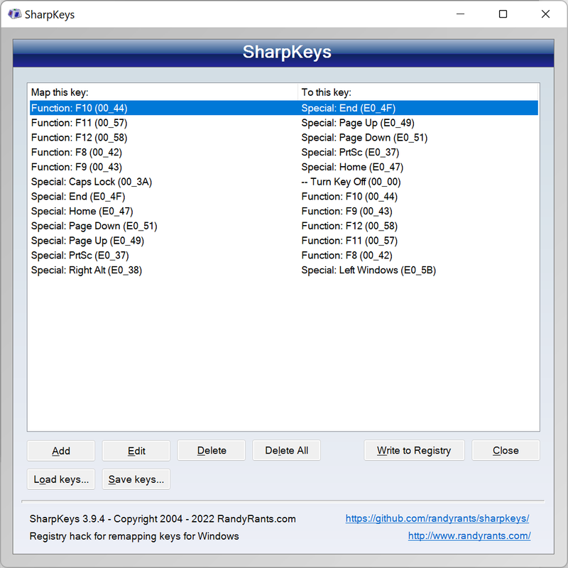The image size is (568, 568).
Task: Select Map column row 'Special: Home (E0_47)'
Action: click(x=82, y=211)
